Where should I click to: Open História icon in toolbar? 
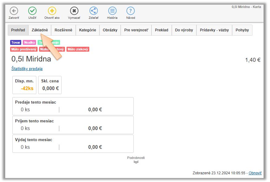[112, 11]
